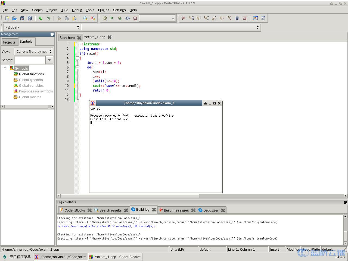Start debugging with the red play icon
348x261 pixels.
click(x=184, y=18)
